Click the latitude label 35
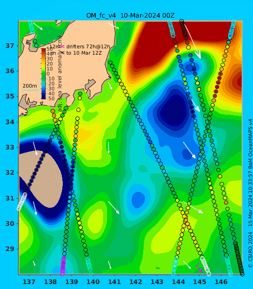The image size is (253, 289). click(x=10, y=96)
